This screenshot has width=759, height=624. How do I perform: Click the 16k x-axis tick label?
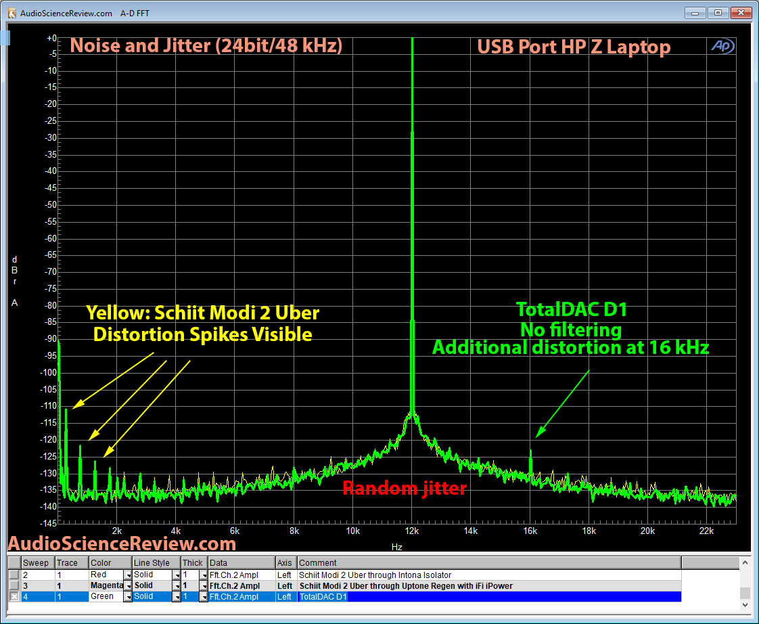[x=530, y=531]
